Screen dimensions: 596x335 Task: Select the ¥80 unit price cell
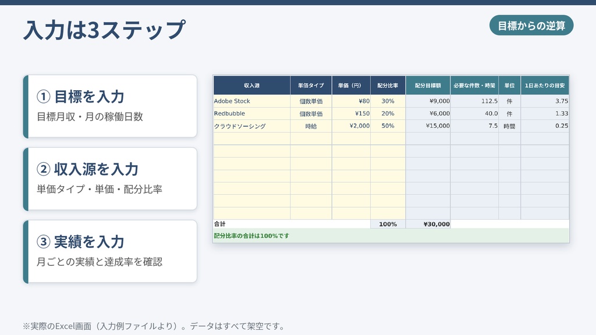[351, 101]
